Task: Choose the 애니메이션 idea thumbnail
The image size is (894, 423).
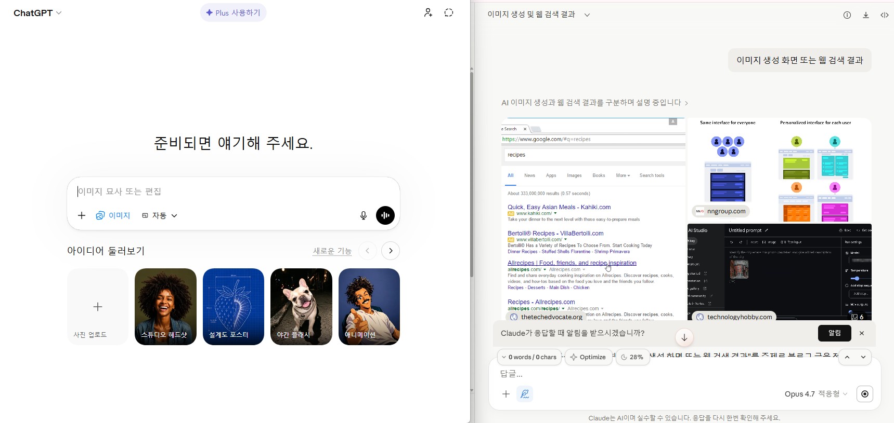Action: [x=369, y=307]
